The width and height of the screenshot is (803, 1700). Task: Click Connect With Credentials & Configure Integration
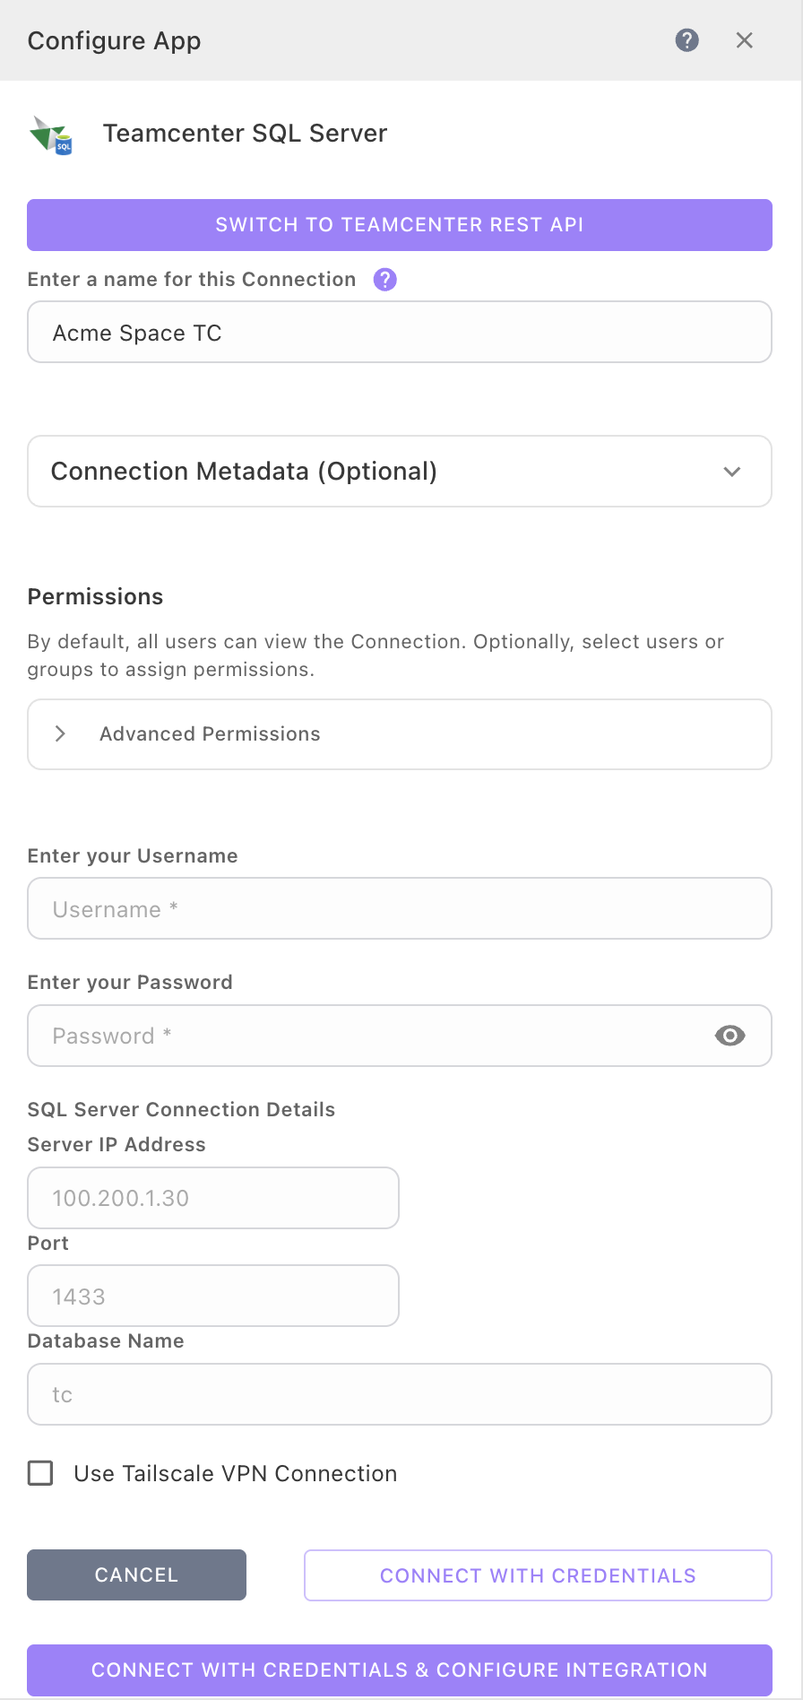pyautogui.click(x=400, y=1670)
